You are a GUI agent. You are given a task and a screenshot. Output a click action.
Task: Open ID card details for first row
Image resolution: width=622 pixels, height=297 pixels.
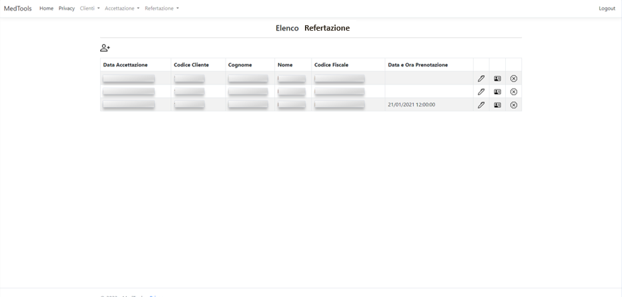(497, 79)
